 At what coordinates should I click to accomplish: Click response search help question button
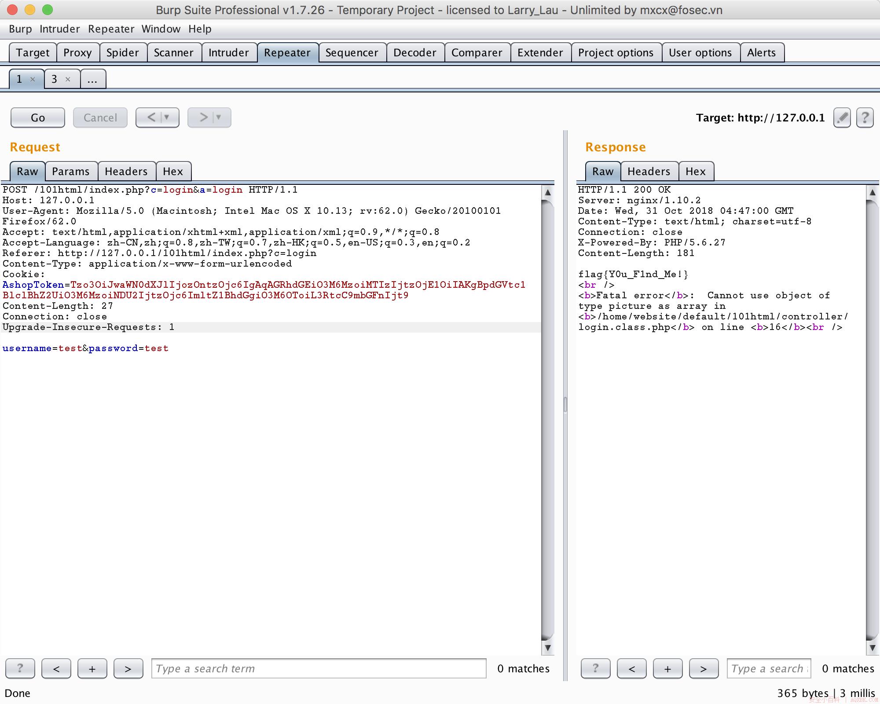pyautogui.click(x=596, y=669)
